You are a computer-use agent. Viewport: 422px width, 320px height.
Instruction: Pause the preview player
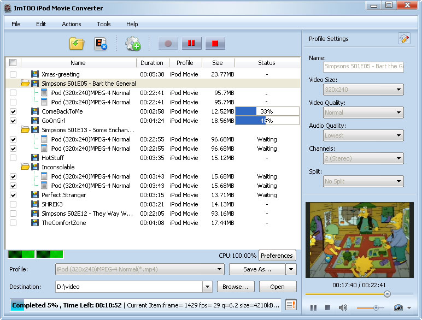tap(313, 307)
